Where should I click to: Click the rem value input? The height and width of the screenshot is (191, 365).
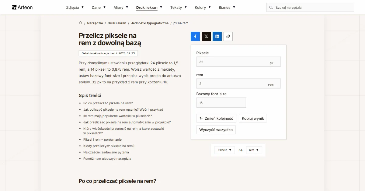click(238, 84)
